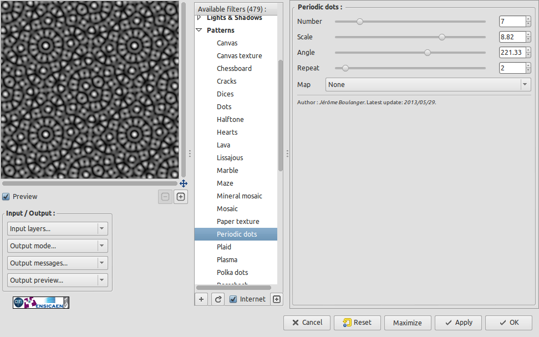The height and width of the screenshot is (337, 539).
Task: Increment the Number spinbox up arrow
Action: [x=528, y=19]
